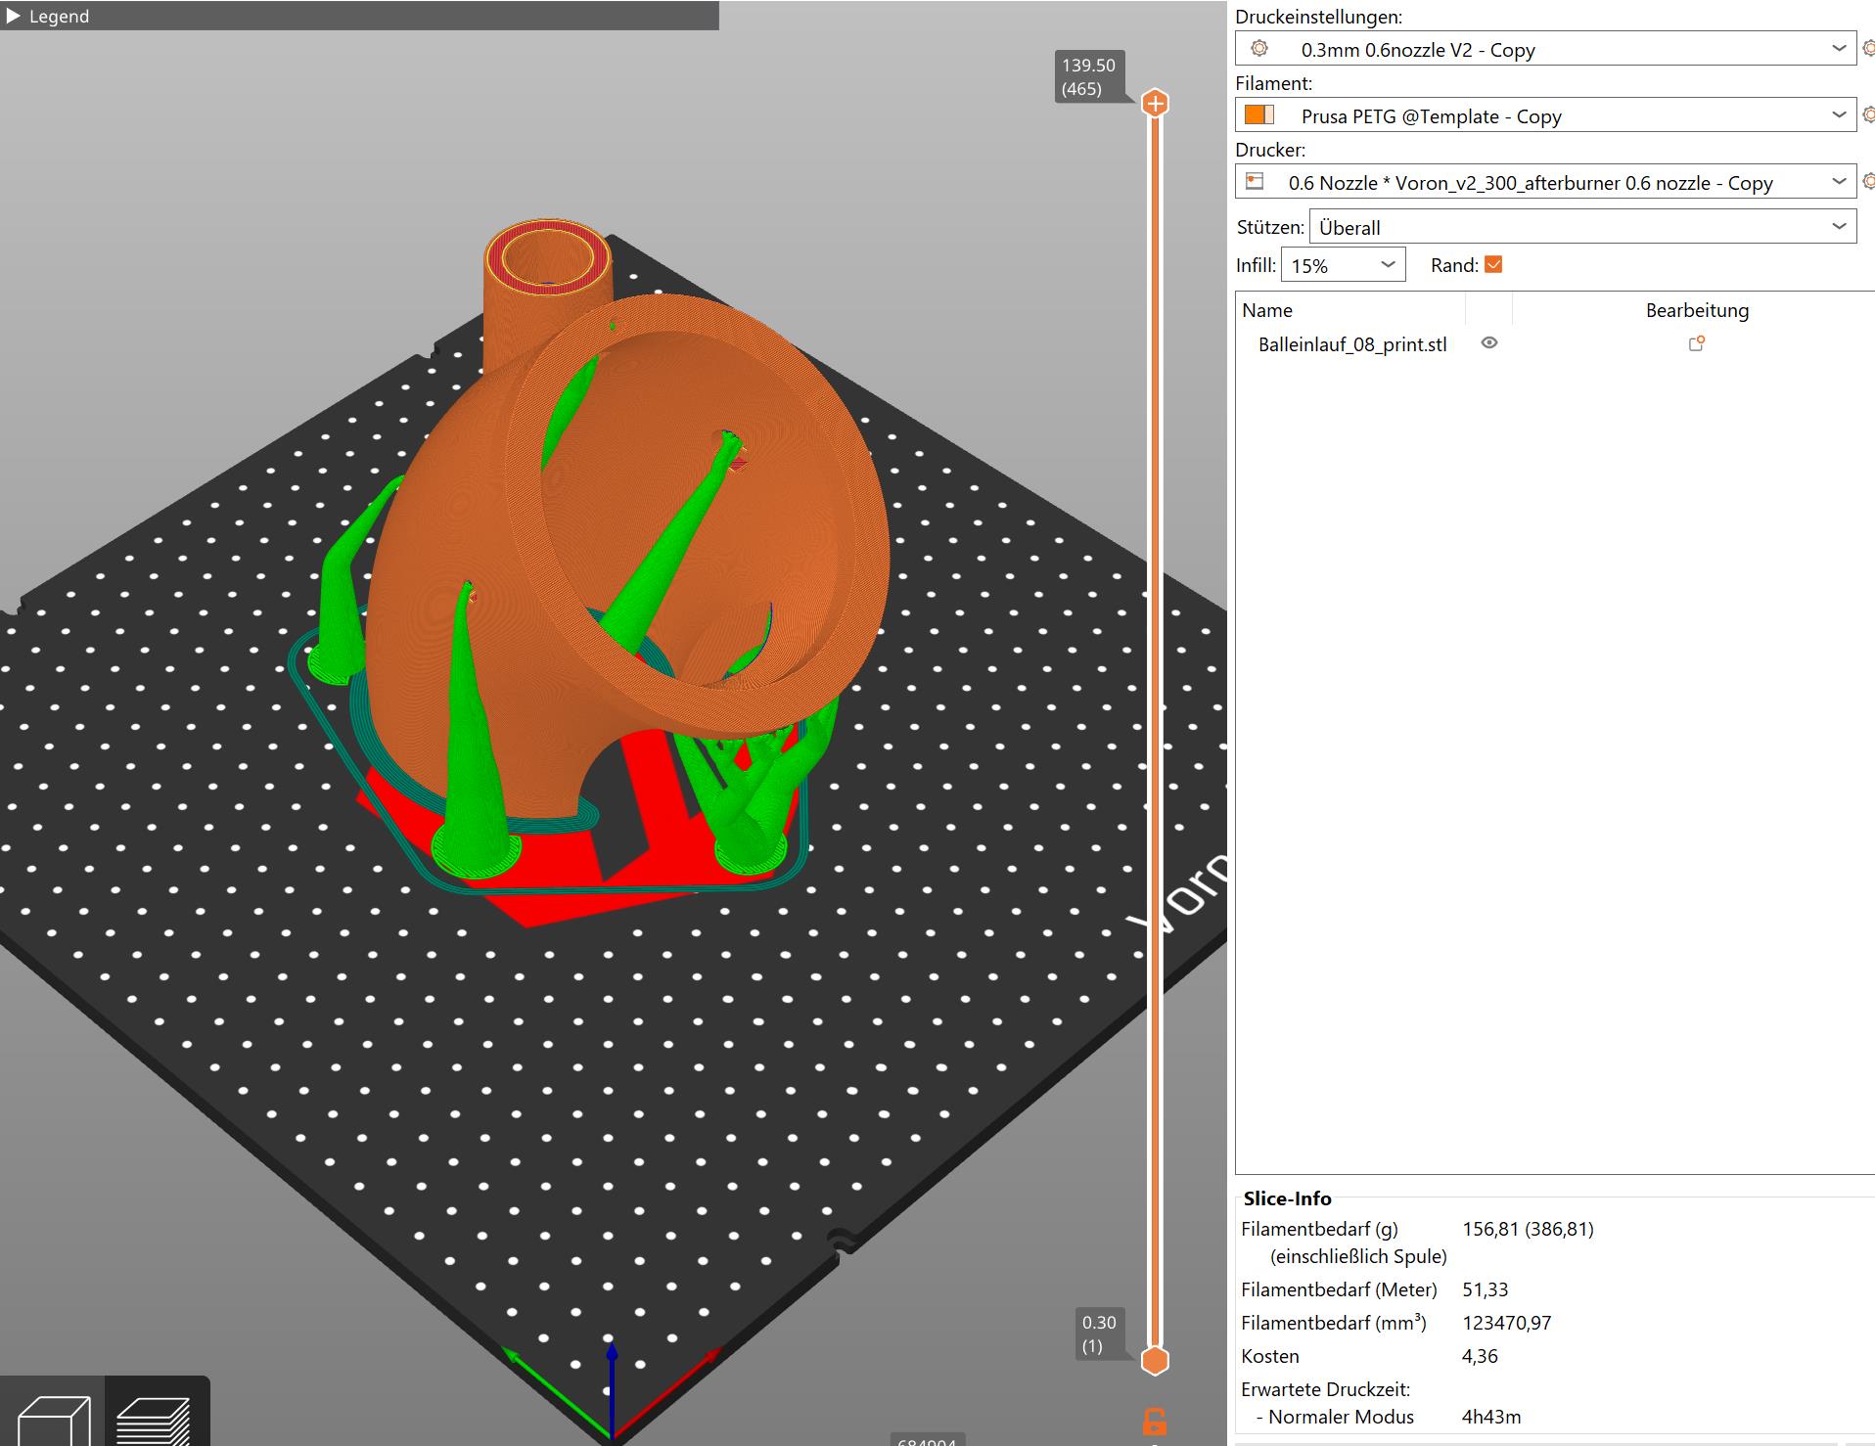Viewport: 1875px width, 1446px height.
Task: Open the Stützen dropdown showing Überall
Action: tap(1582, 227)
